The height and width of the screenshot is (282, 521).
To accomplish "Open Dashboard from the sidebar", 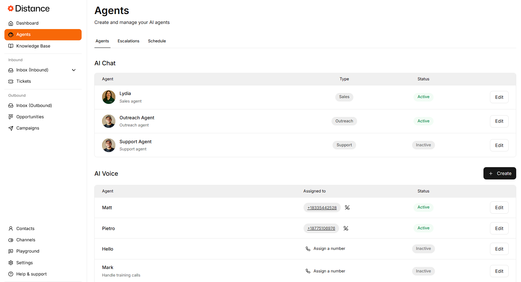I will pos(27,23).
